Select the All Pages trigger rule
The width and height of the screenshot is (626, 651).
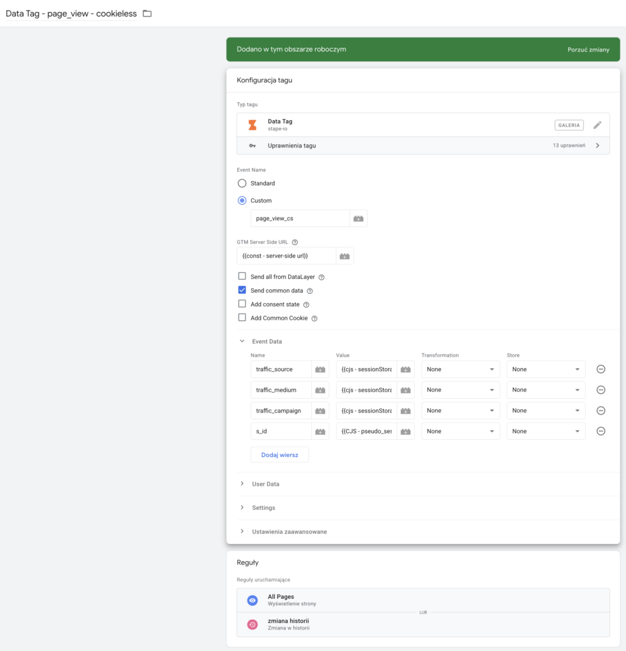click(281, 600)
